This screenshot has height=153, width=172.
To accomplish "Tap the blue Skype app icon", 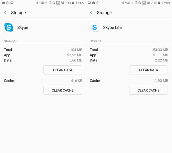I will pyautogui.click(x=9, y=27).
